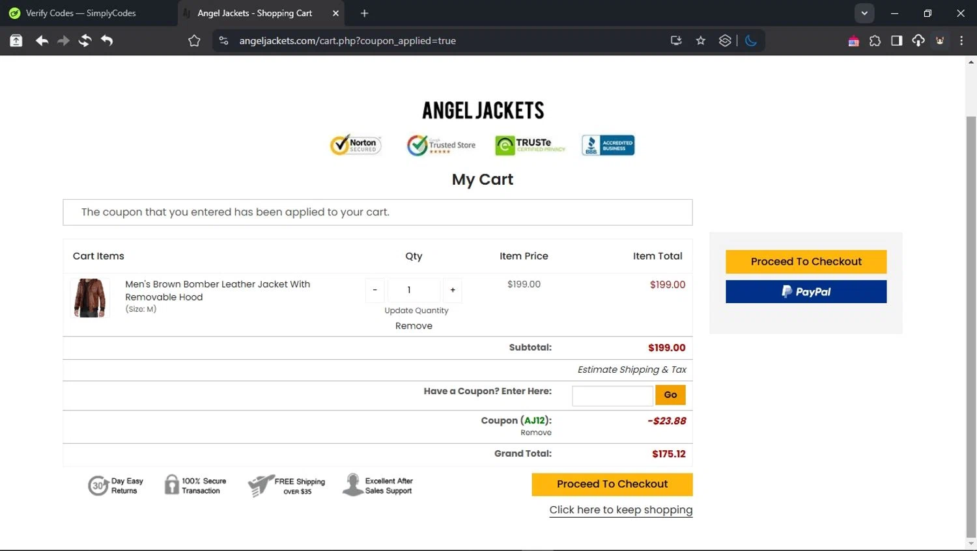Close the Angel Jackets Shopping Cart tab
Viewport: 977px width, 551px height.
335,13
